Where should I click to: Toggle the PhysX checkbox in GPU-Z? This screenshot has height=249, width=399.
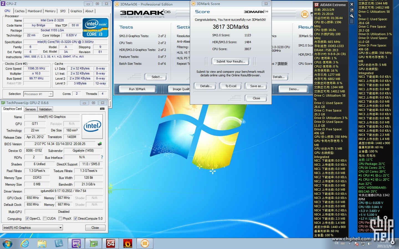click(60, 218)
